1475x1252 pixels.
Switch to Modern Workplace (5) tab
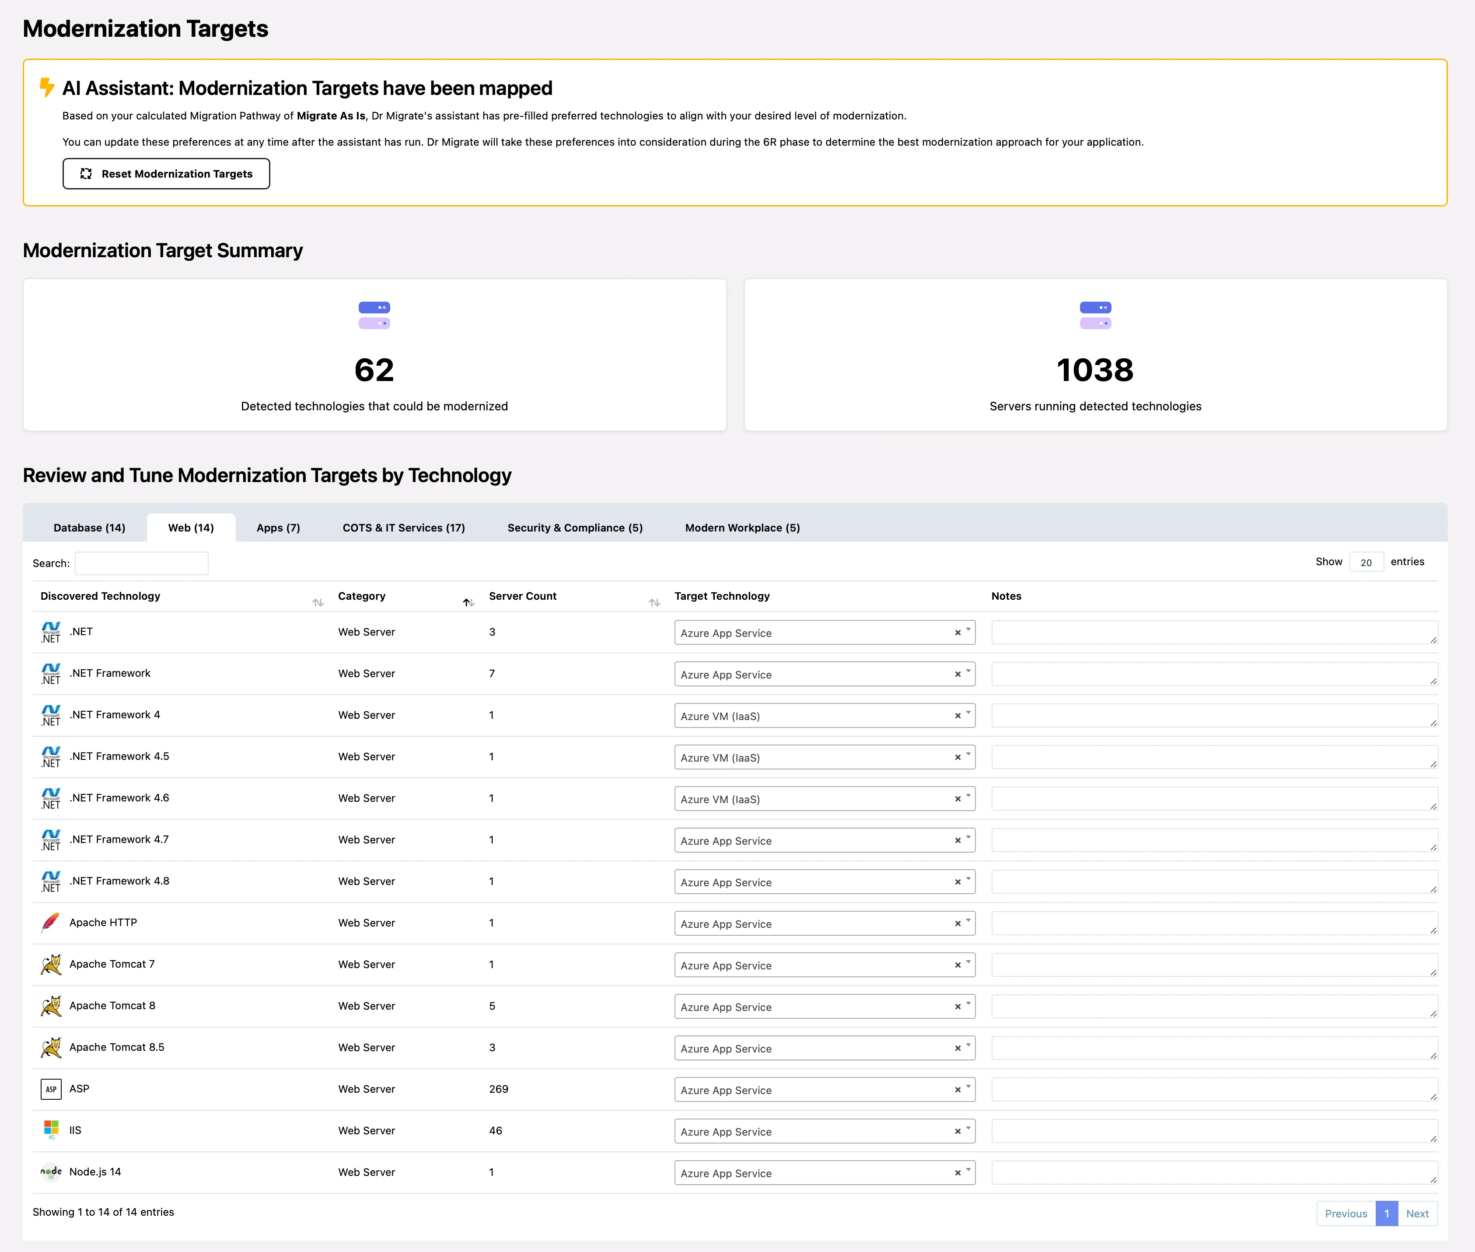[742, 528]
